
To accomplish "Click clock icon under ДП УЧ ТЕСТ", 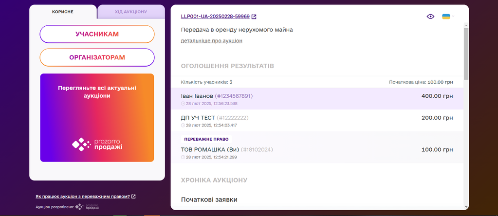I will pos(183,125).
